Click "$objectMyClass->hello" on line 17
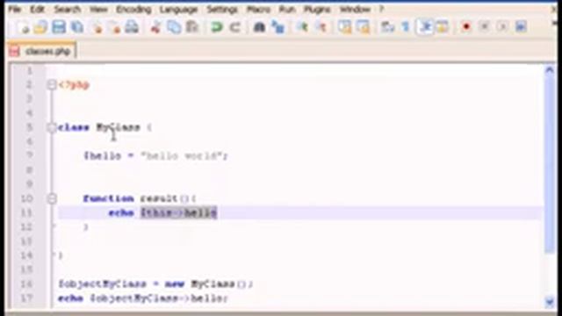Screen dimensions: 562x316 pos(156,298)
